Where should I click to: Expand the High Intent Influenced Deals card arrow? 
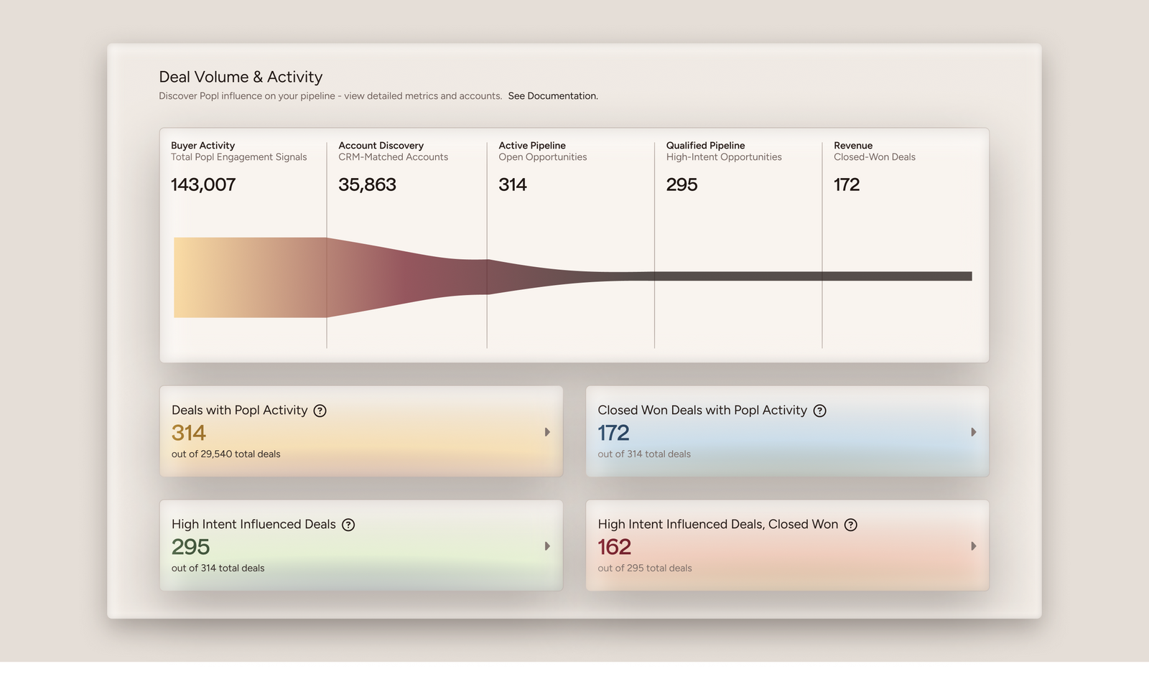click(x=547, y=546)
